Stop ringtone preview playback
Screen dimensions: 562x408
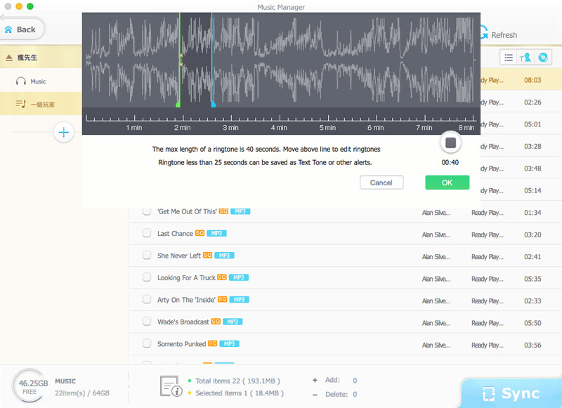[x=450, y=143]
